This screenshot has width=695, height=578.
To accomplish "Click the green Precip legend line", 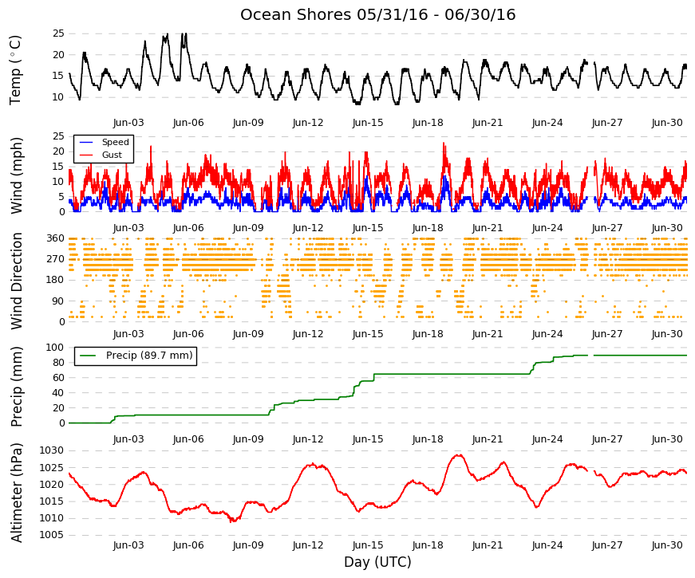I will 87,356.
